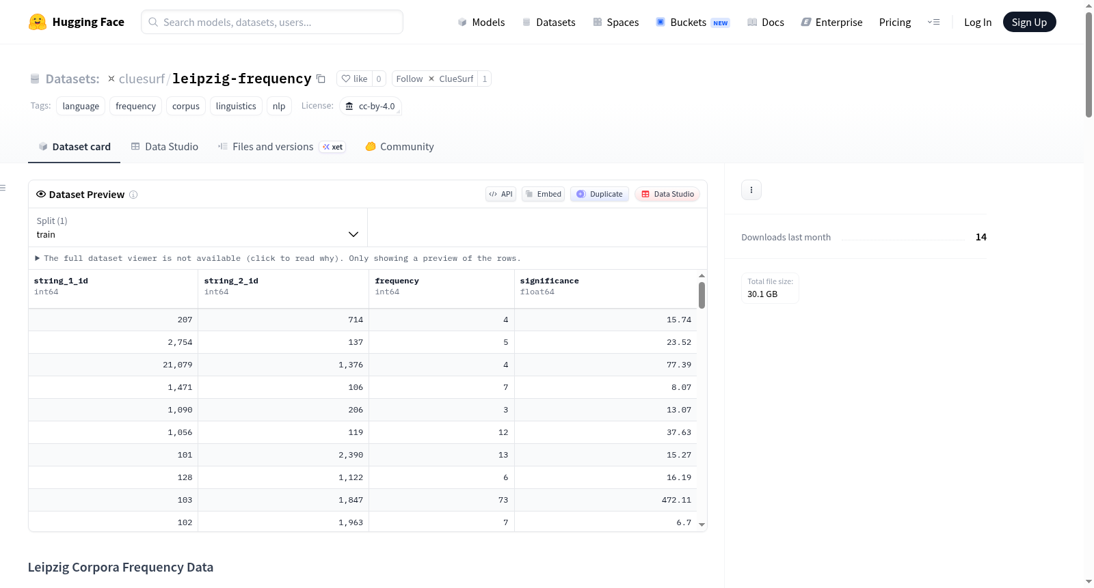Open the Hugging Face logo homepage
1094x588 pixels.
[x=77, y=22]
